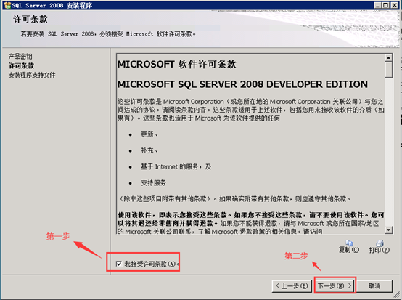The width and height of the screenshot is (402, 300).
Task: Click license scrollbar up arrow
Action: (389, 58)
